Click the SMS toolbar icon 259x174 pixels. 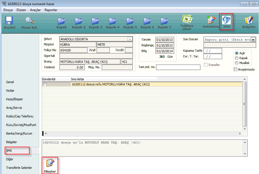(226, 22)
